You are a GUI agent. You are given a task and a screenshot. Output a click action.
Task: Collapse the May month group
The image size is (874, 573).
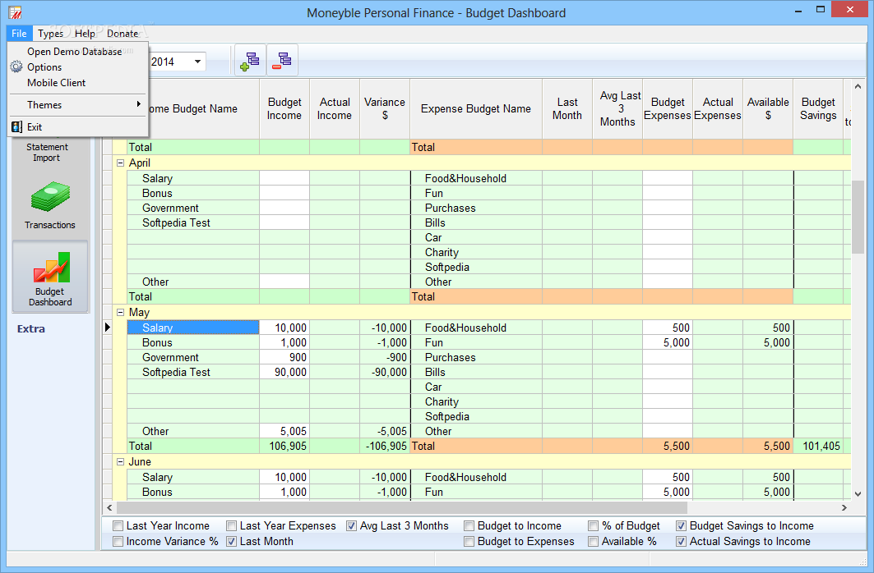pos(120,313)
